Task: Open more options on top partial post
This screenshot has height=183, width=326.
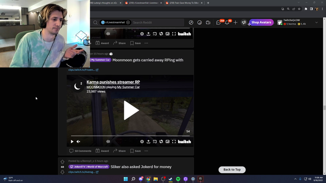Action: 146,43
